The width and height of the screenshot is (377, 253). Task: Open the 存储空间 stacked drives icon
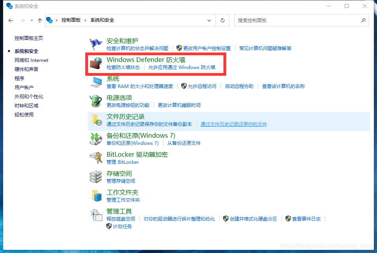click(96, 177)
